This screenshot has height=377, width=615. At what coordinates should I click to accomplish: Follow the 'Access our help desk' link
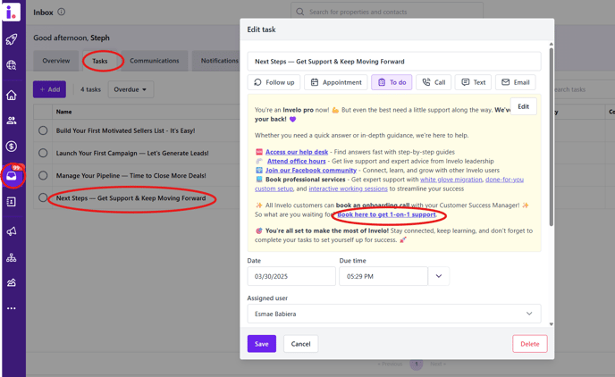point(297,152)
